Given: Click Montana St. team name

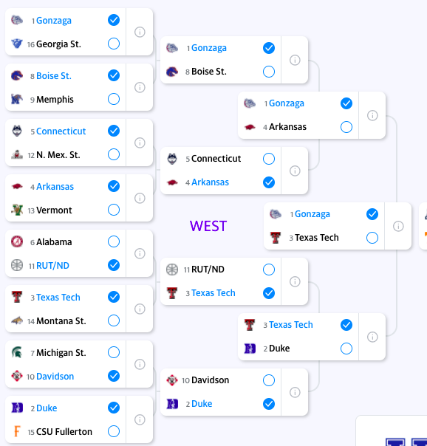Looking at the screenshot, I should tap(61, 321).
